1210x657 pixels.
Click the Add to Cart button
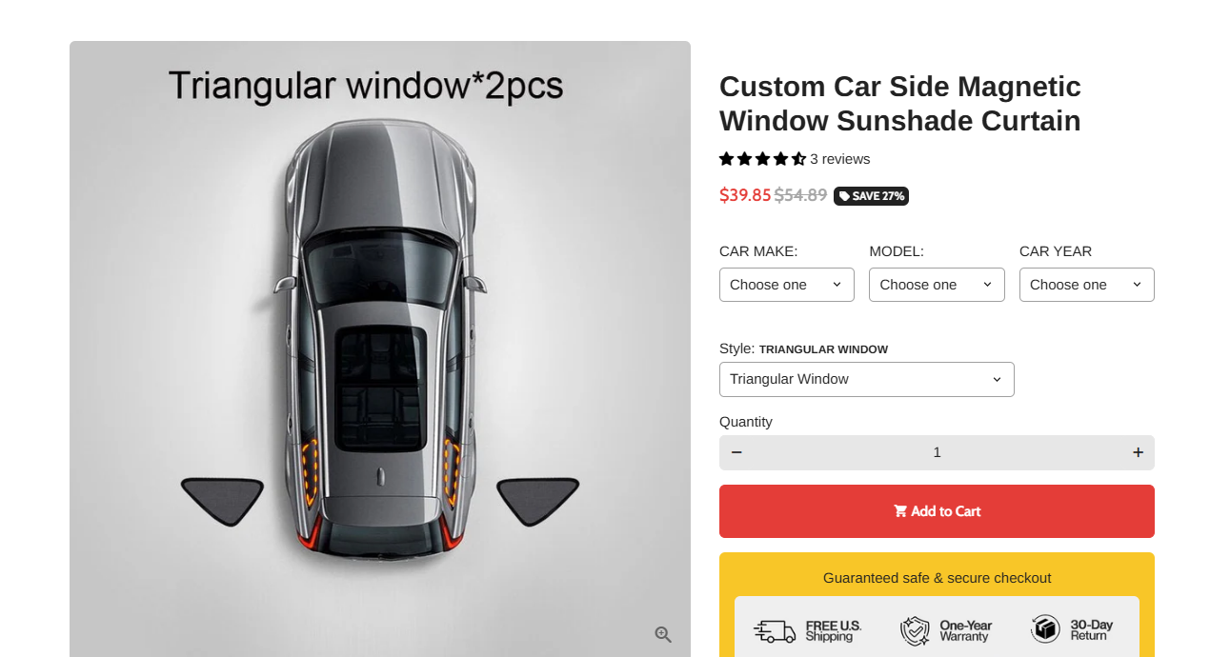[x=937, y=511]
